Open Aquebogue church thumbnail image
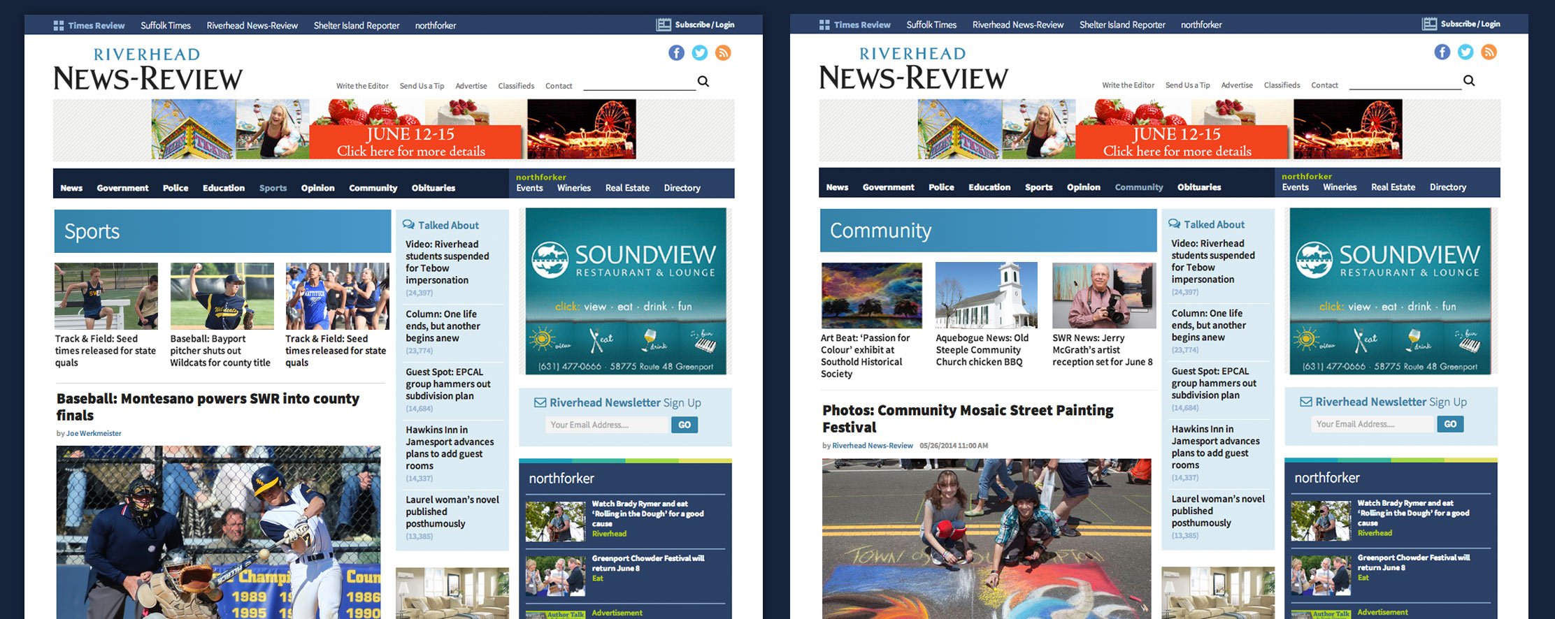This screenshot has width=1555, height=619. point(986,296)
